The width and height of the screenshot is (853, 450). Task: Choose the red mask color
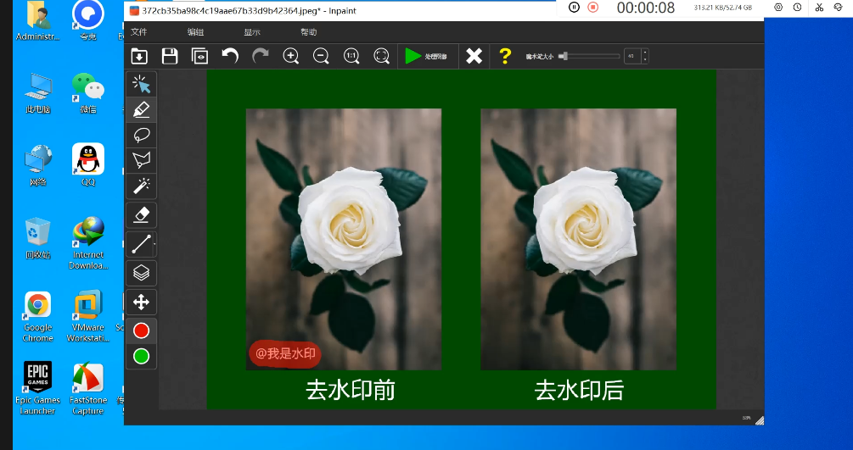pos(142,331)
